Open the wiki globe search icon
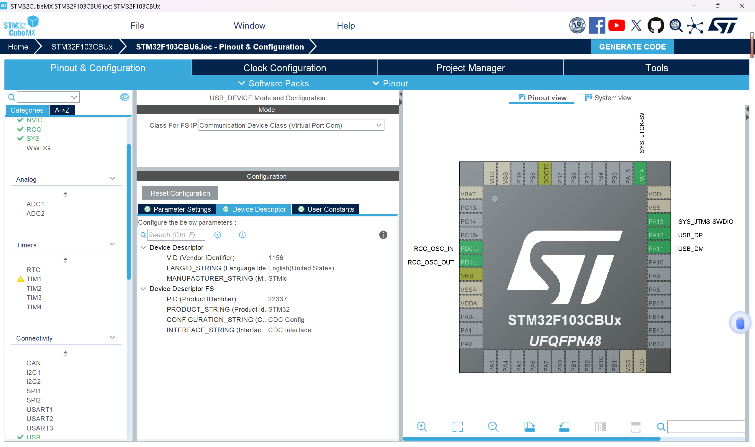Screen dimensions: 755x447 [x=676, y=26]
